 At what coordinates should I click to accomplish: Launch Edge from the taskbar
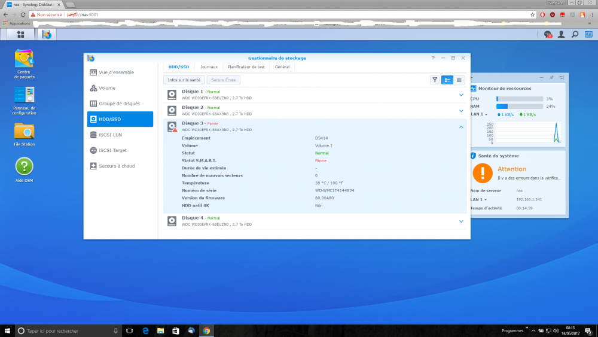point(145,330)
